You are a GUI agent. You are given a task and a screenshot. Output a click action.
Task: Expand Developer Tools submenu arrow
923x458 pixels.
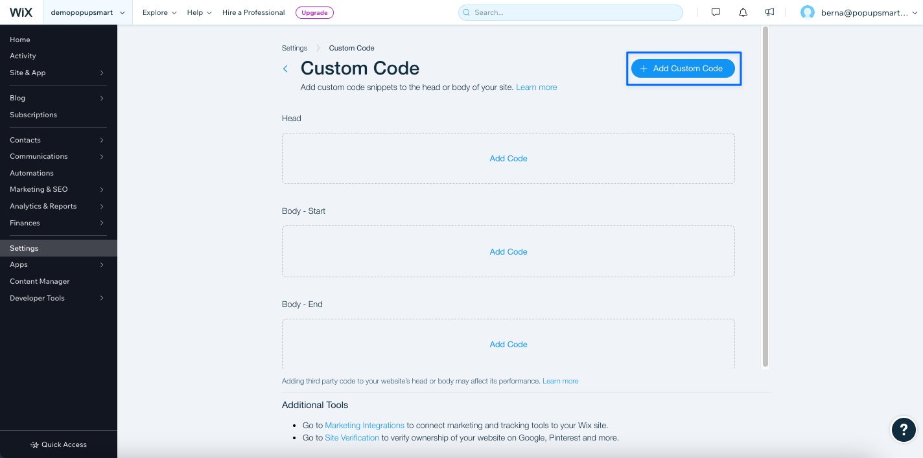point(102,299)
